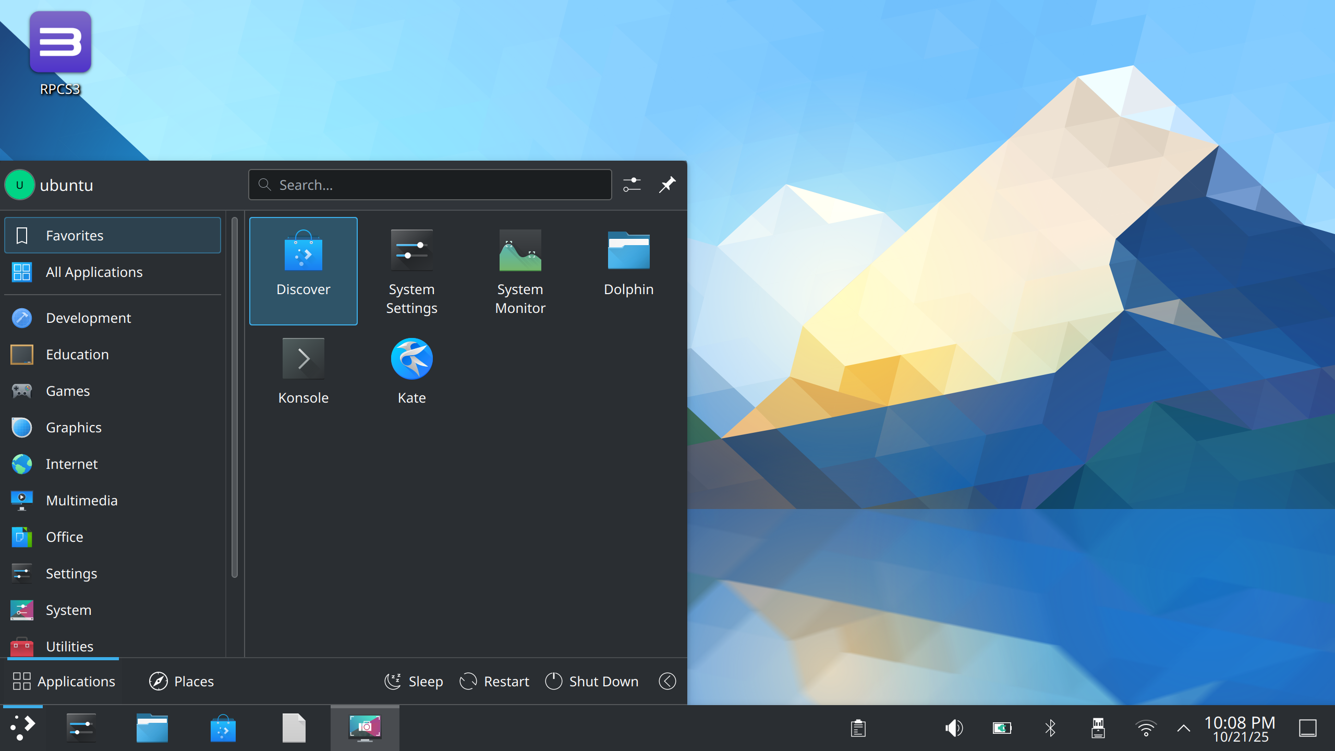This screenshot has height=751, width=1335.
Task: Pin the application launcher open
Action: click(x=667, y=185)
